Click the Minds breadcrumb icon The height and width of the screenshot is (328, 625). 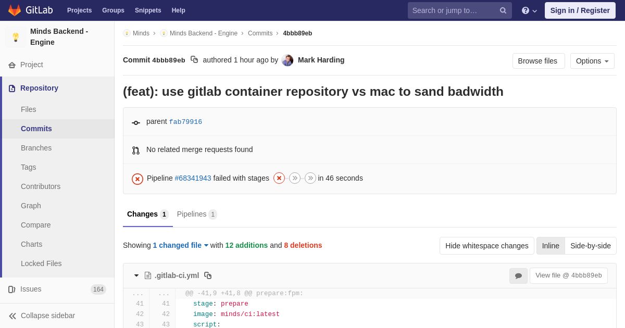point(127,33)
